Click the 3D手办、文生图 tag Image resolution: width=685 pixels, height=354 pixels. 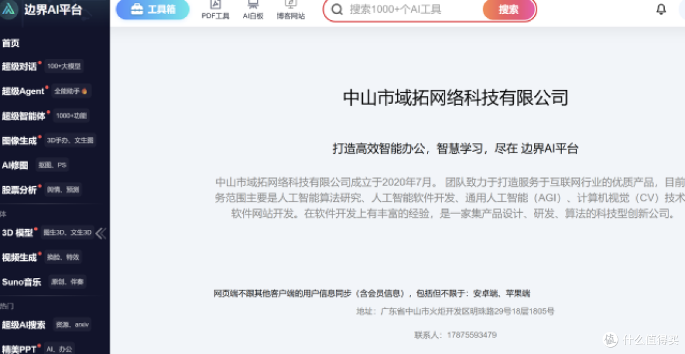(x=70, y=141)
